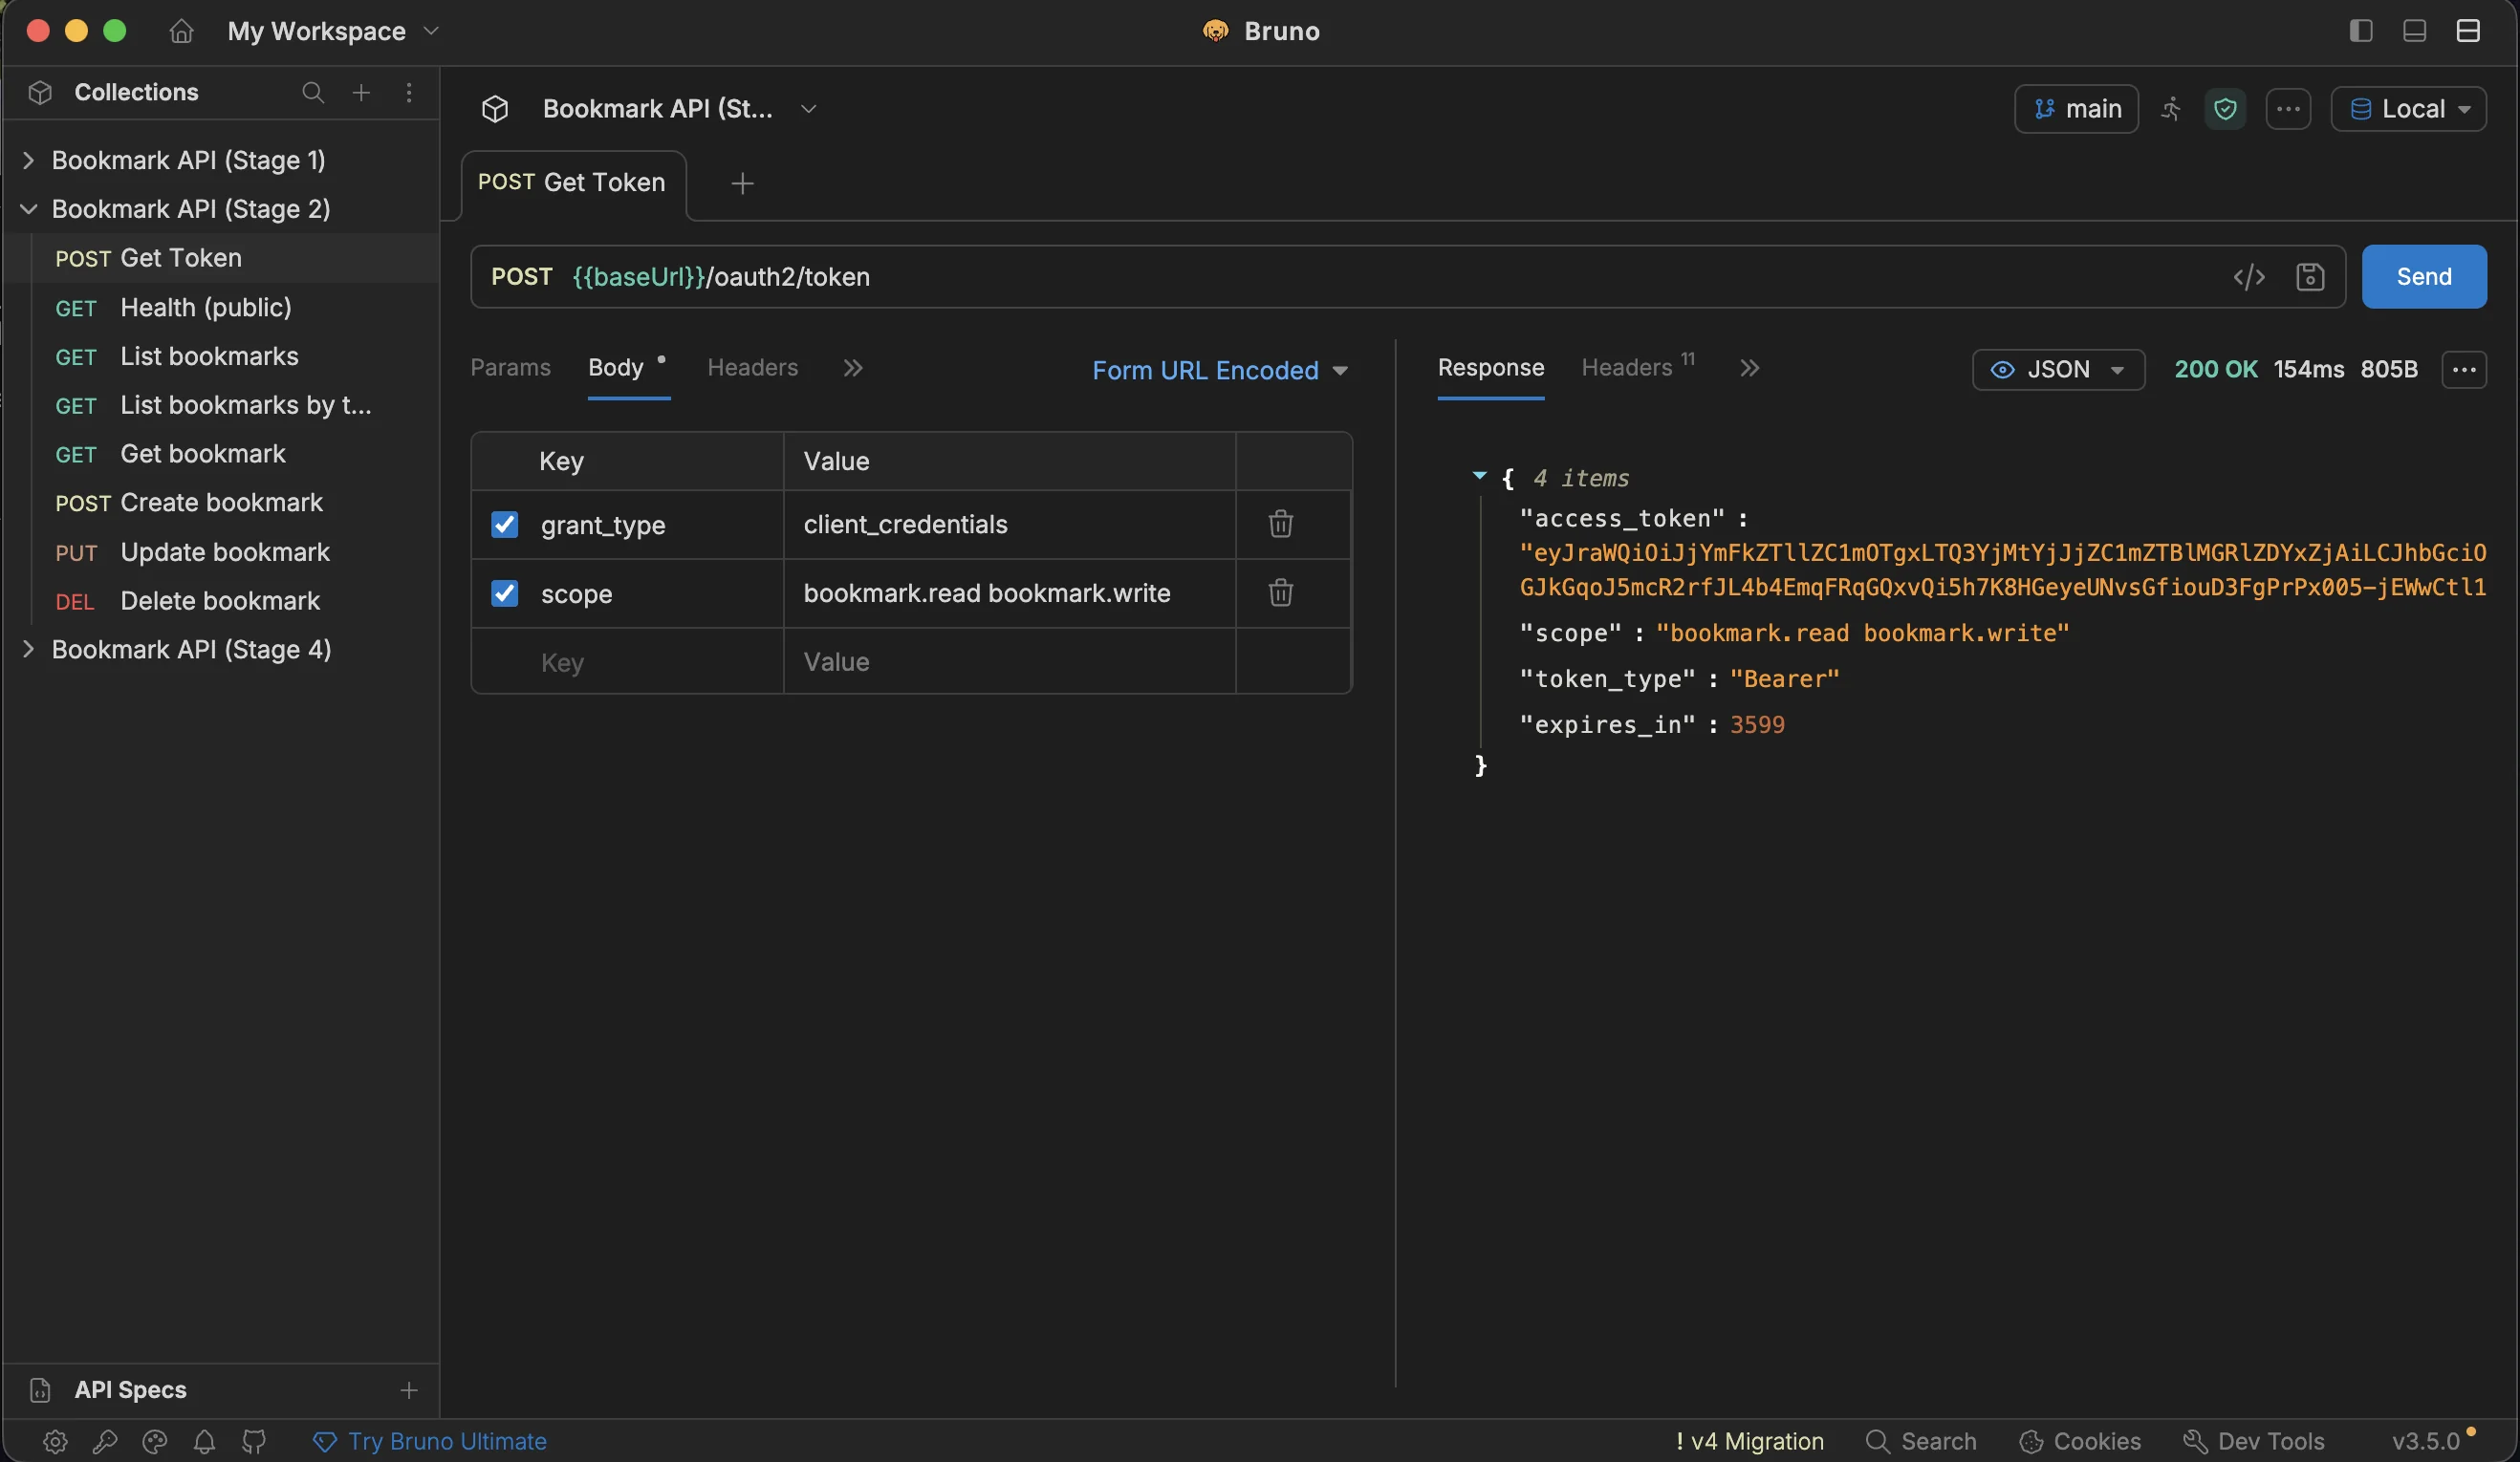
Task: Add API spec with plus icon
Action: (409, 1390)
